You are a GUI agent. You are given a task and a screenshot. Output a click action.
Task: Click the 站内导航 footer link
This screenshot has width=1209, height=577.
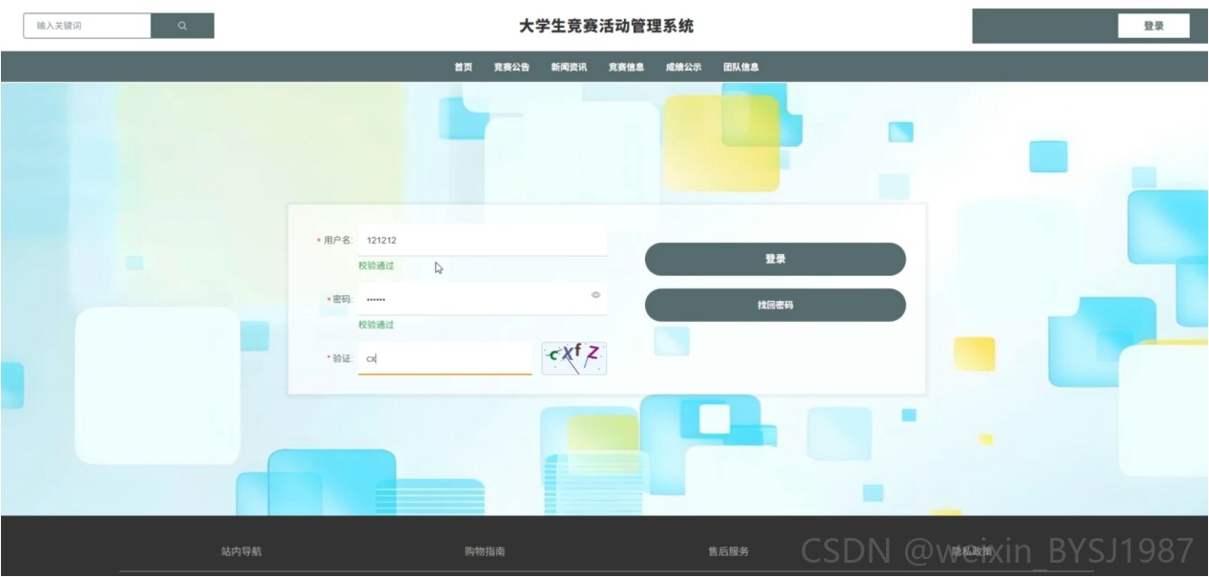(x=241, y=551)
